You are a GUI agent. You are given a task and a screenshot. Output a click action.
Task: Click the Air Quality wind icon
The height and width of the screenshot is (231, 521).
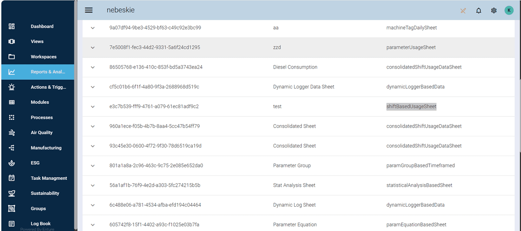12,133
